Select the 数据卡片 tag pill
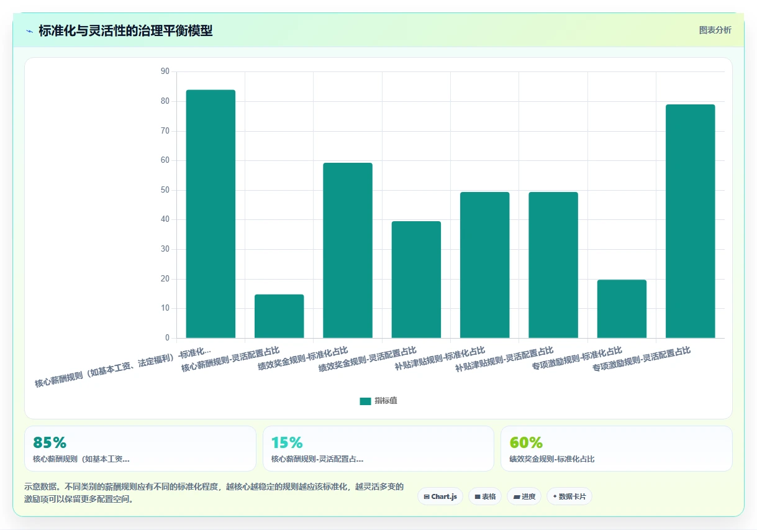Viewport: 757px width, 530px height. (x=569, y=496)
